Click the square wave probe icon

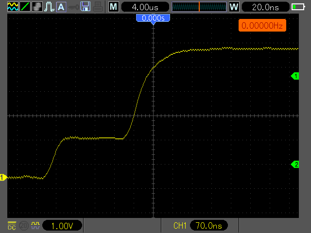click(x=35, y=225)
